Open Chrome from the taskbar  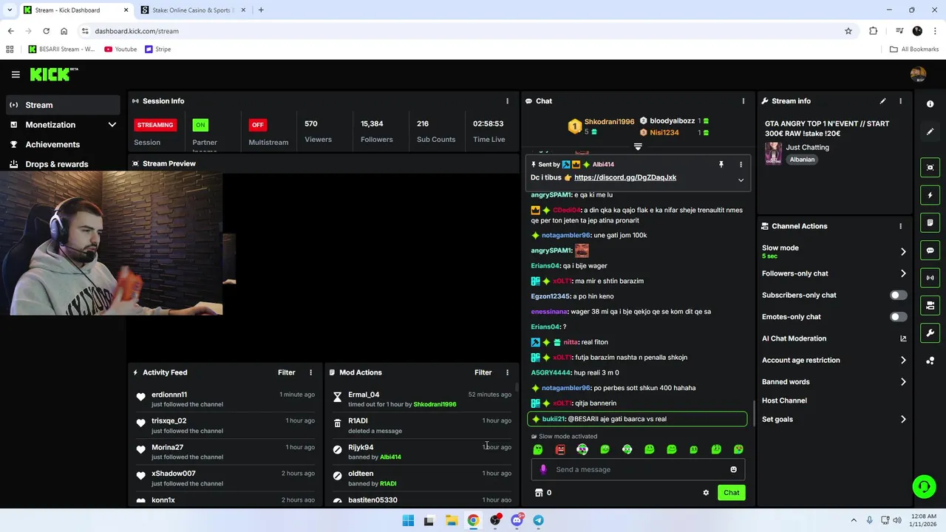pyautogui.click(x=473, y=520)
